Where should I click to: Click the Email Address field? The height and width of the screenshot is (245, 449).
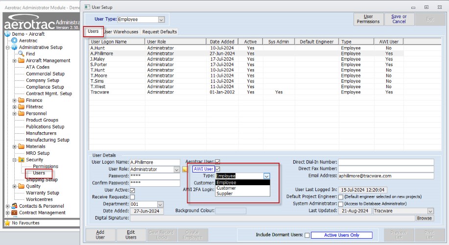386,176
